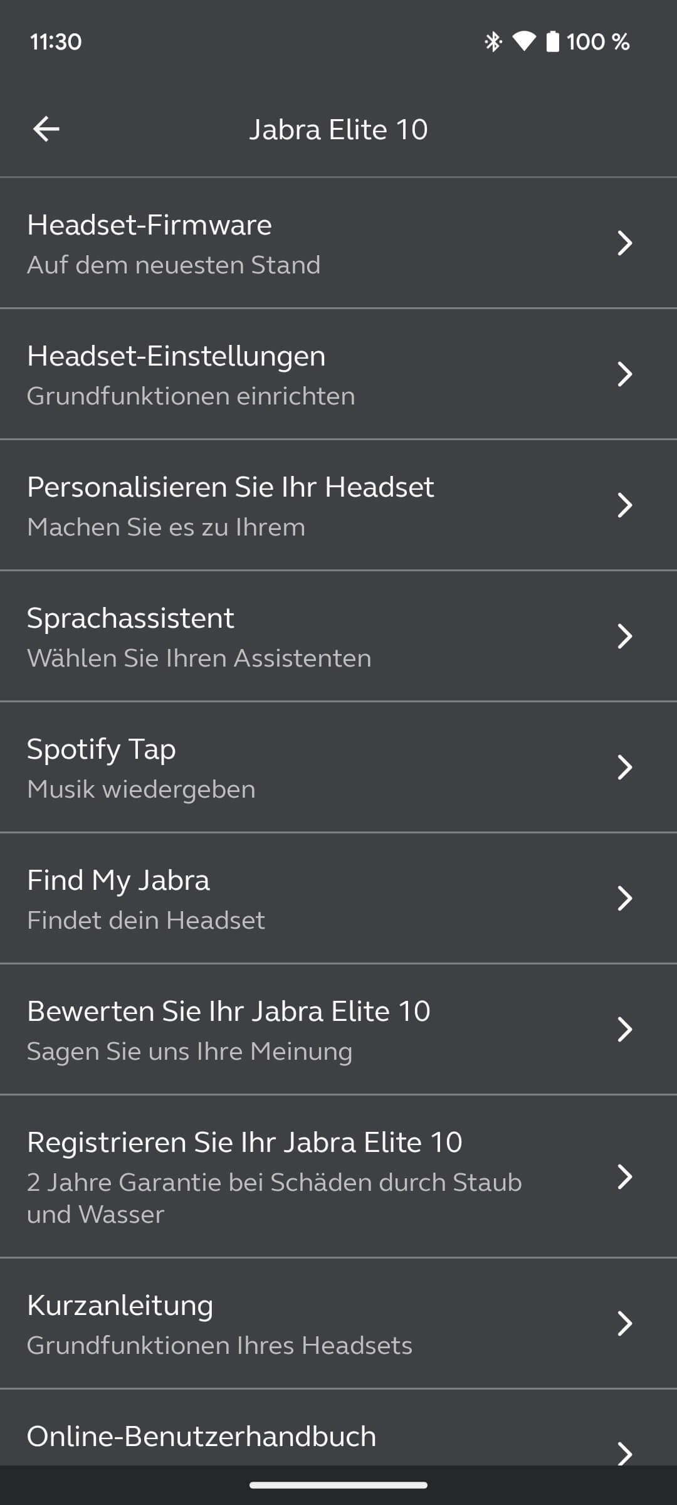Image resolution: width=677 pixels, height=1505 pixels.
Task: Tap the arrow next to Kurzanleitung
Action: coord(624,1324)
